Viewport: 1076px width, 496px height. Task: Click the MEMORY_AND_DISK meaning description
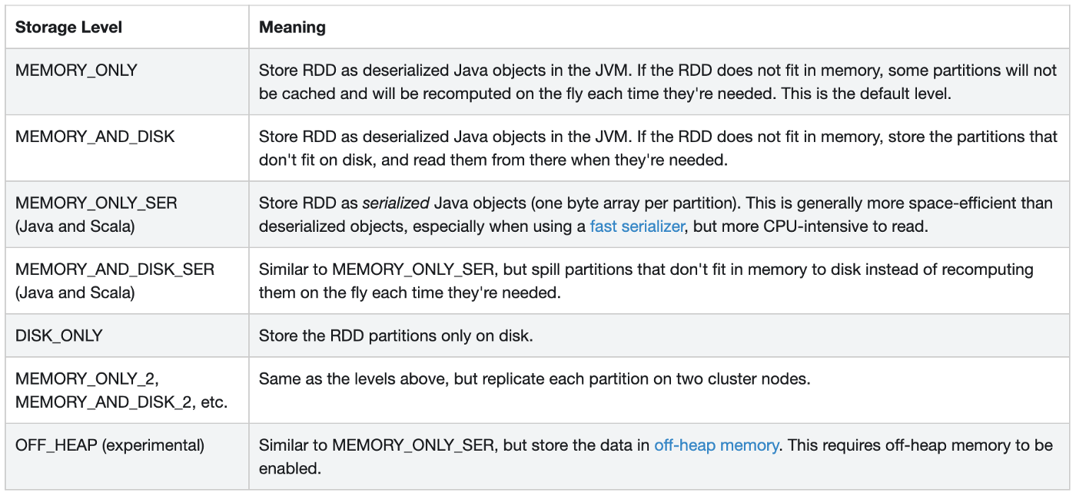[658, 148]
